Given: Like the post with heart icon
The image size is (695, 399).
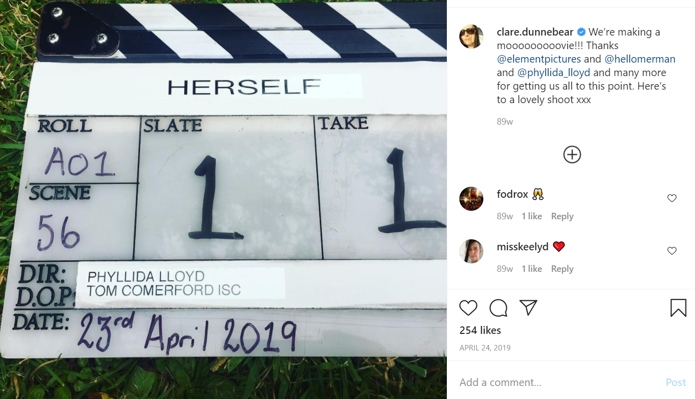Looking at the screenshot, I should (x=468, y=308).
